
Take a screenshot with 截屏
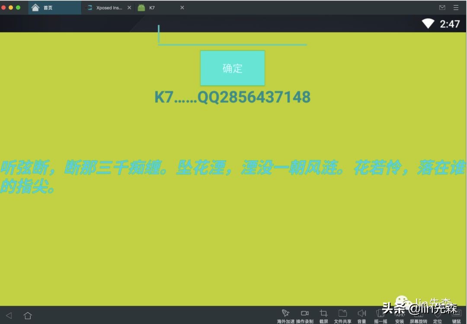coord(324,316)
